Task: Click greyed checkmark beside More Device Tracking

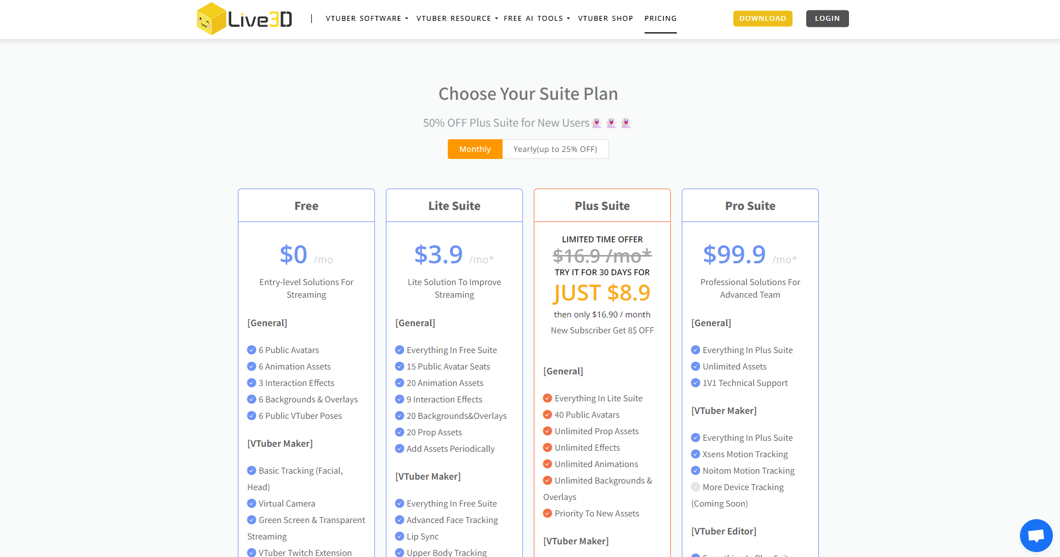Action: pyautogui.click(x=696, y=487)
